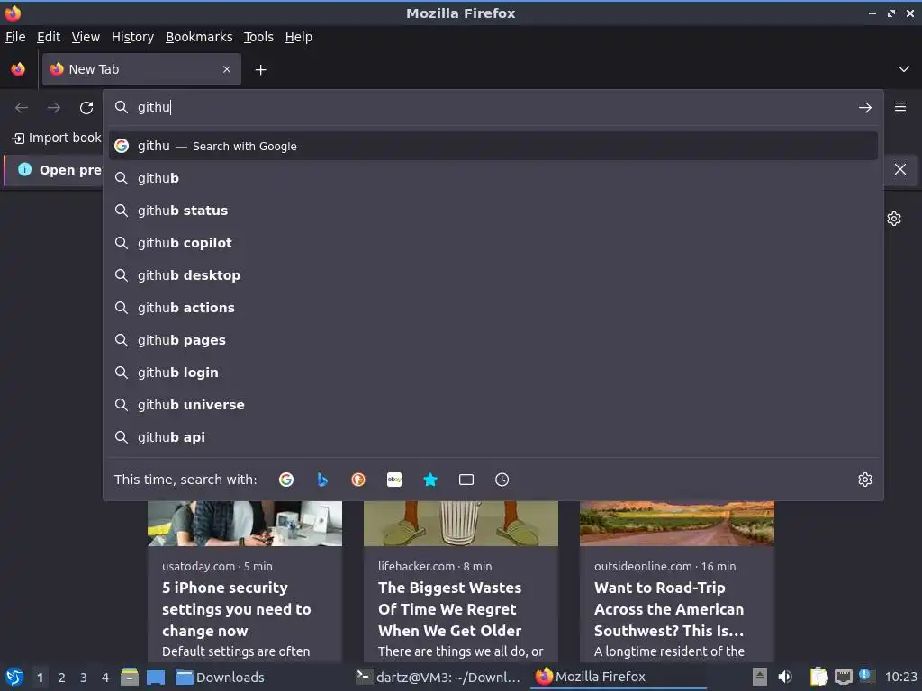Image resolution: width=922 pixels, height=691 pixels.
Task: Open the Help menu
Action: coord(299,37)
